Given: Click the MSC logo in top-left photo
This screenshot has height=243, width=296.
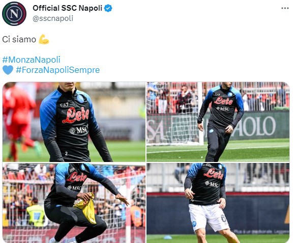Looking at the screenshot, I should pyautogui.click(x=78, y=130).
